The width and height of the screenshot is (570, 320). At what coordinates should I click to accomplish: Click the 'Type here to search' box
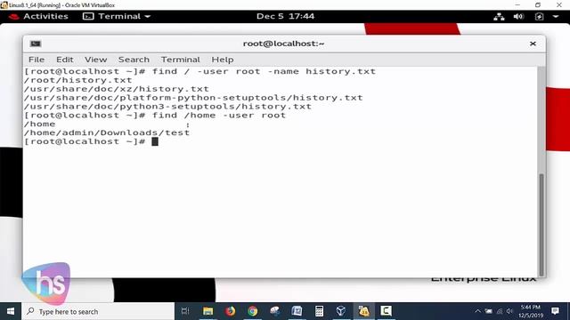tap(98, 311)
